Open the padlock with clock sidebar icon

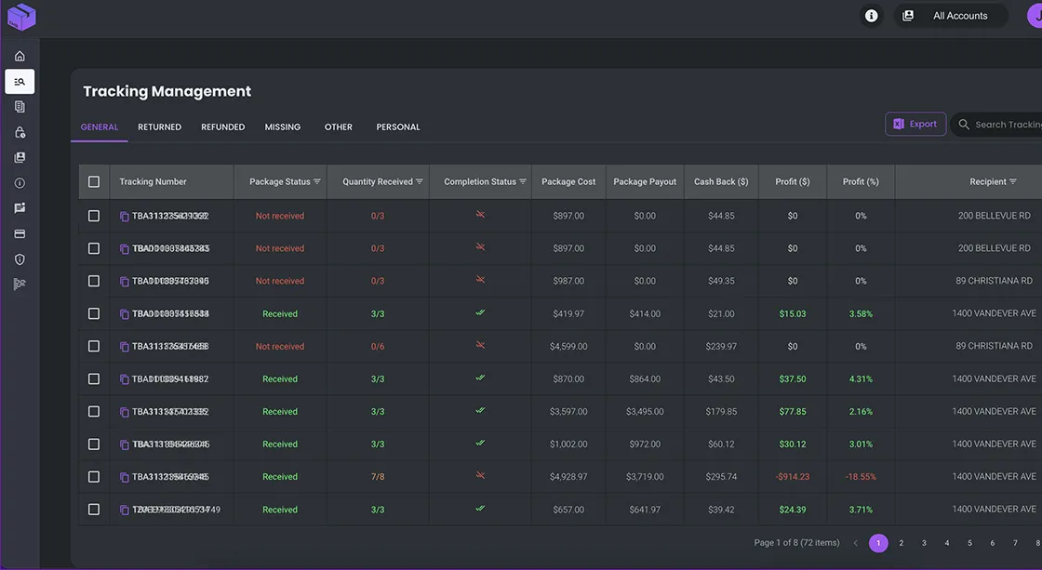20,132
